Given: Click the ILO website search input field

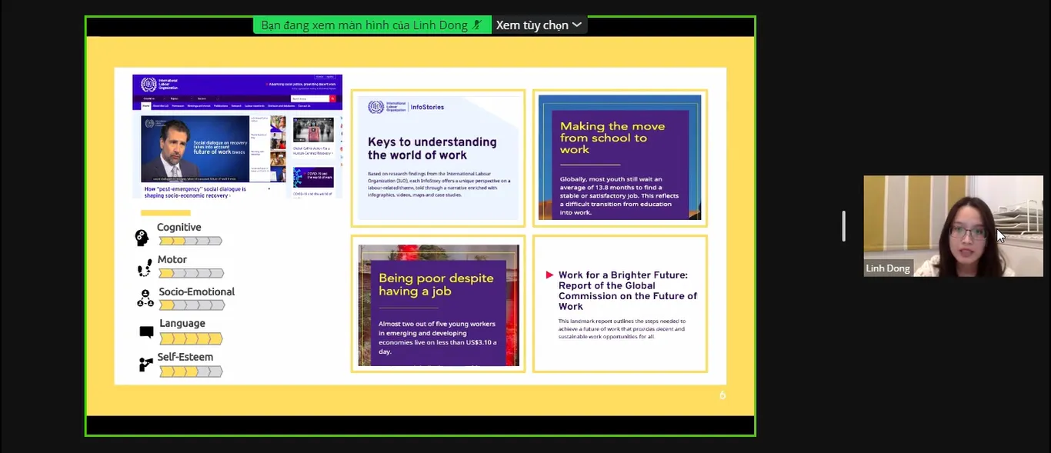Looking at the screenshot, I should pyautogui.click(x=309, y=98).
